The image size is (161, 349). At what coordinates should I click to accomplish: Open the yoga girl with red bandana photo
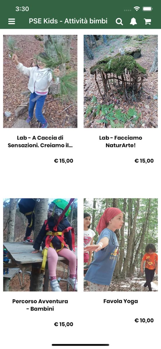tap(121, 245)
